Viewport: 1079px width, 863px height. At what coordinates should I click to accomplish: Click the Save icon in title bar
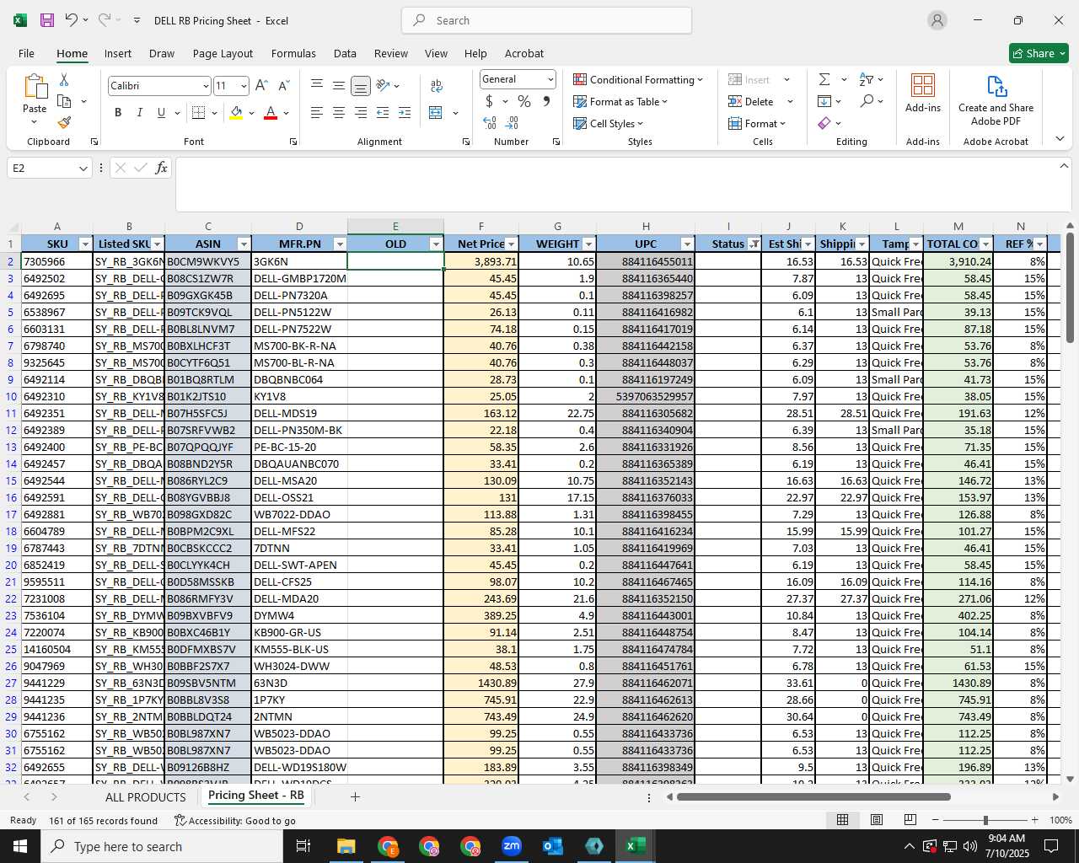point(47,20)
